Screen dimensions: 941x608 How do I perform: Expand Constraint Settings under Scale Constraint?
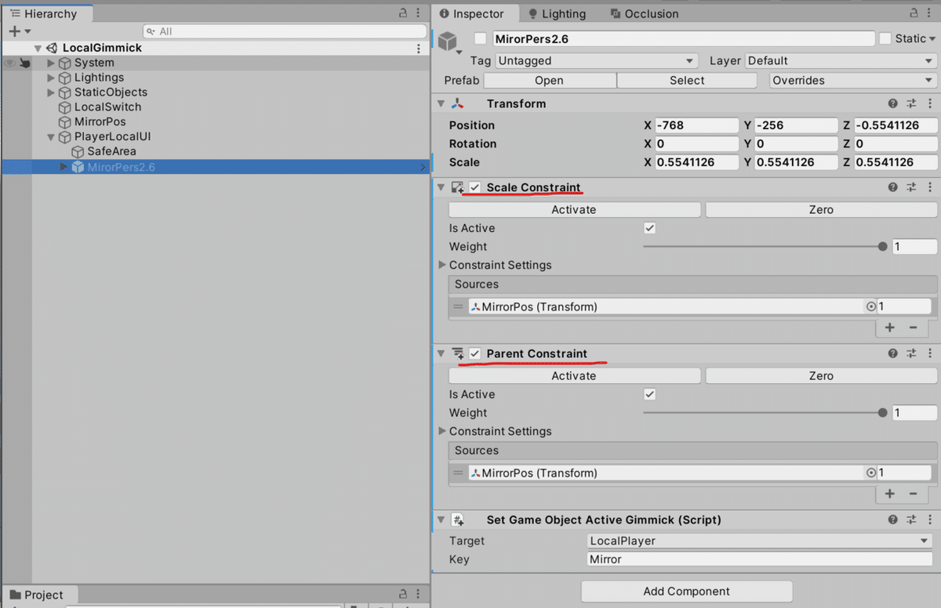click(442, 265)
